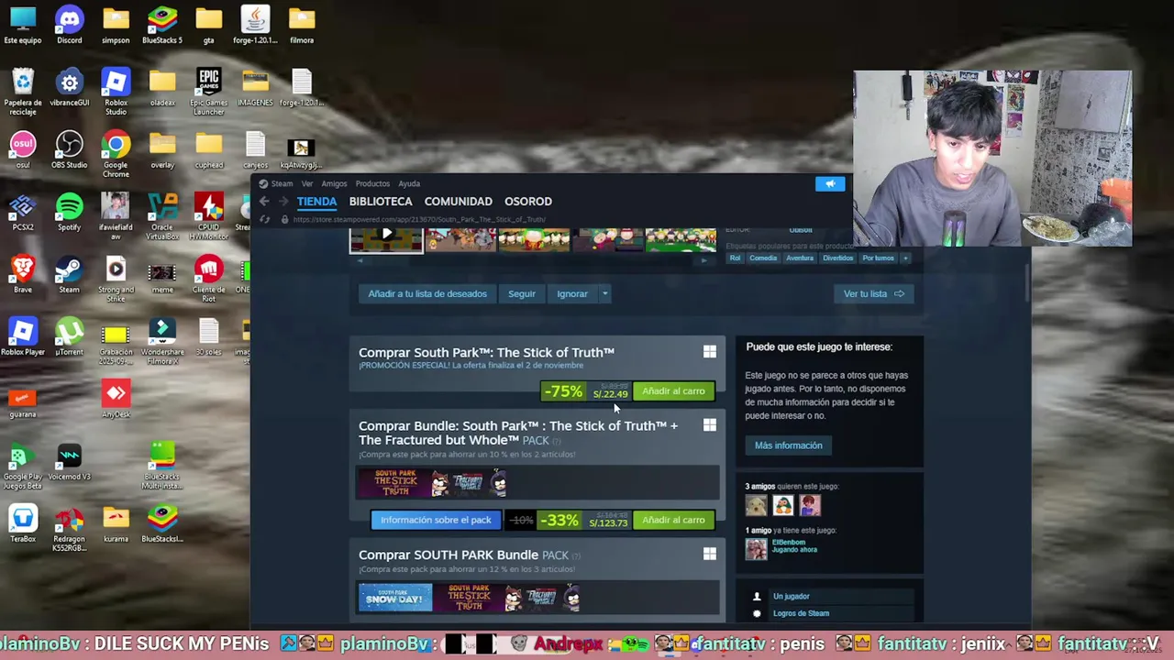Click the Steam back navigation arrow

(x=264, y=201)
